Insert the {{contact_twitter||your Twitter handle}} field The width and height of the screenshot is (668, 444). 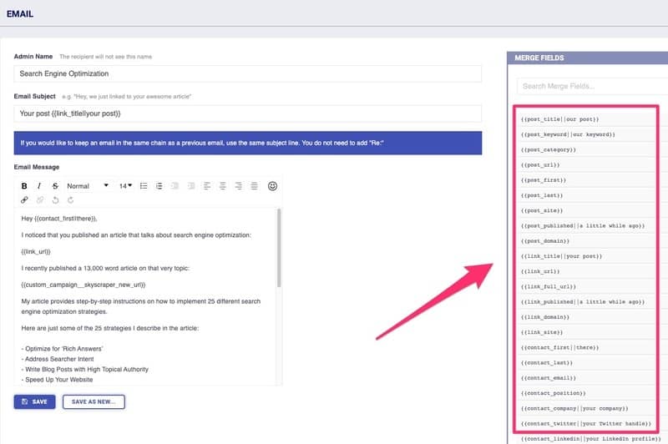tap(588, 424)
